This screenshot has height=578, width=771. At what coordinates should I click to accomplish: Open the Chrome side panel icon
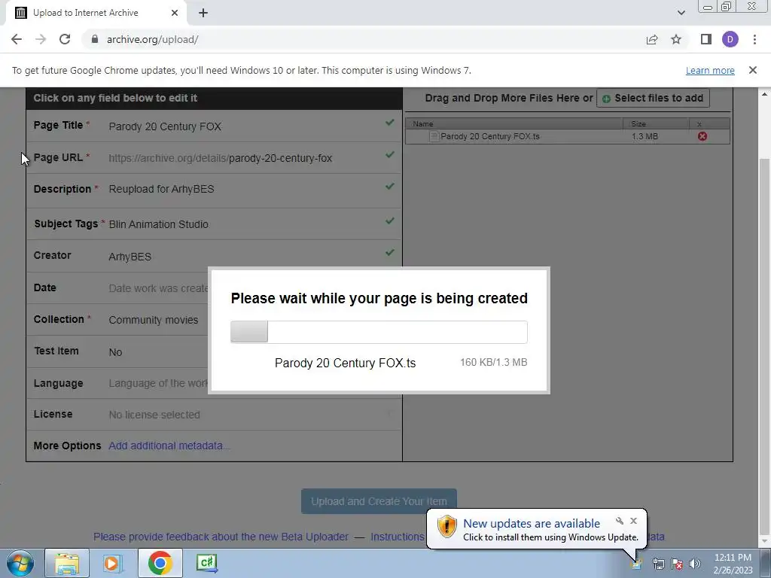(706, 39)
